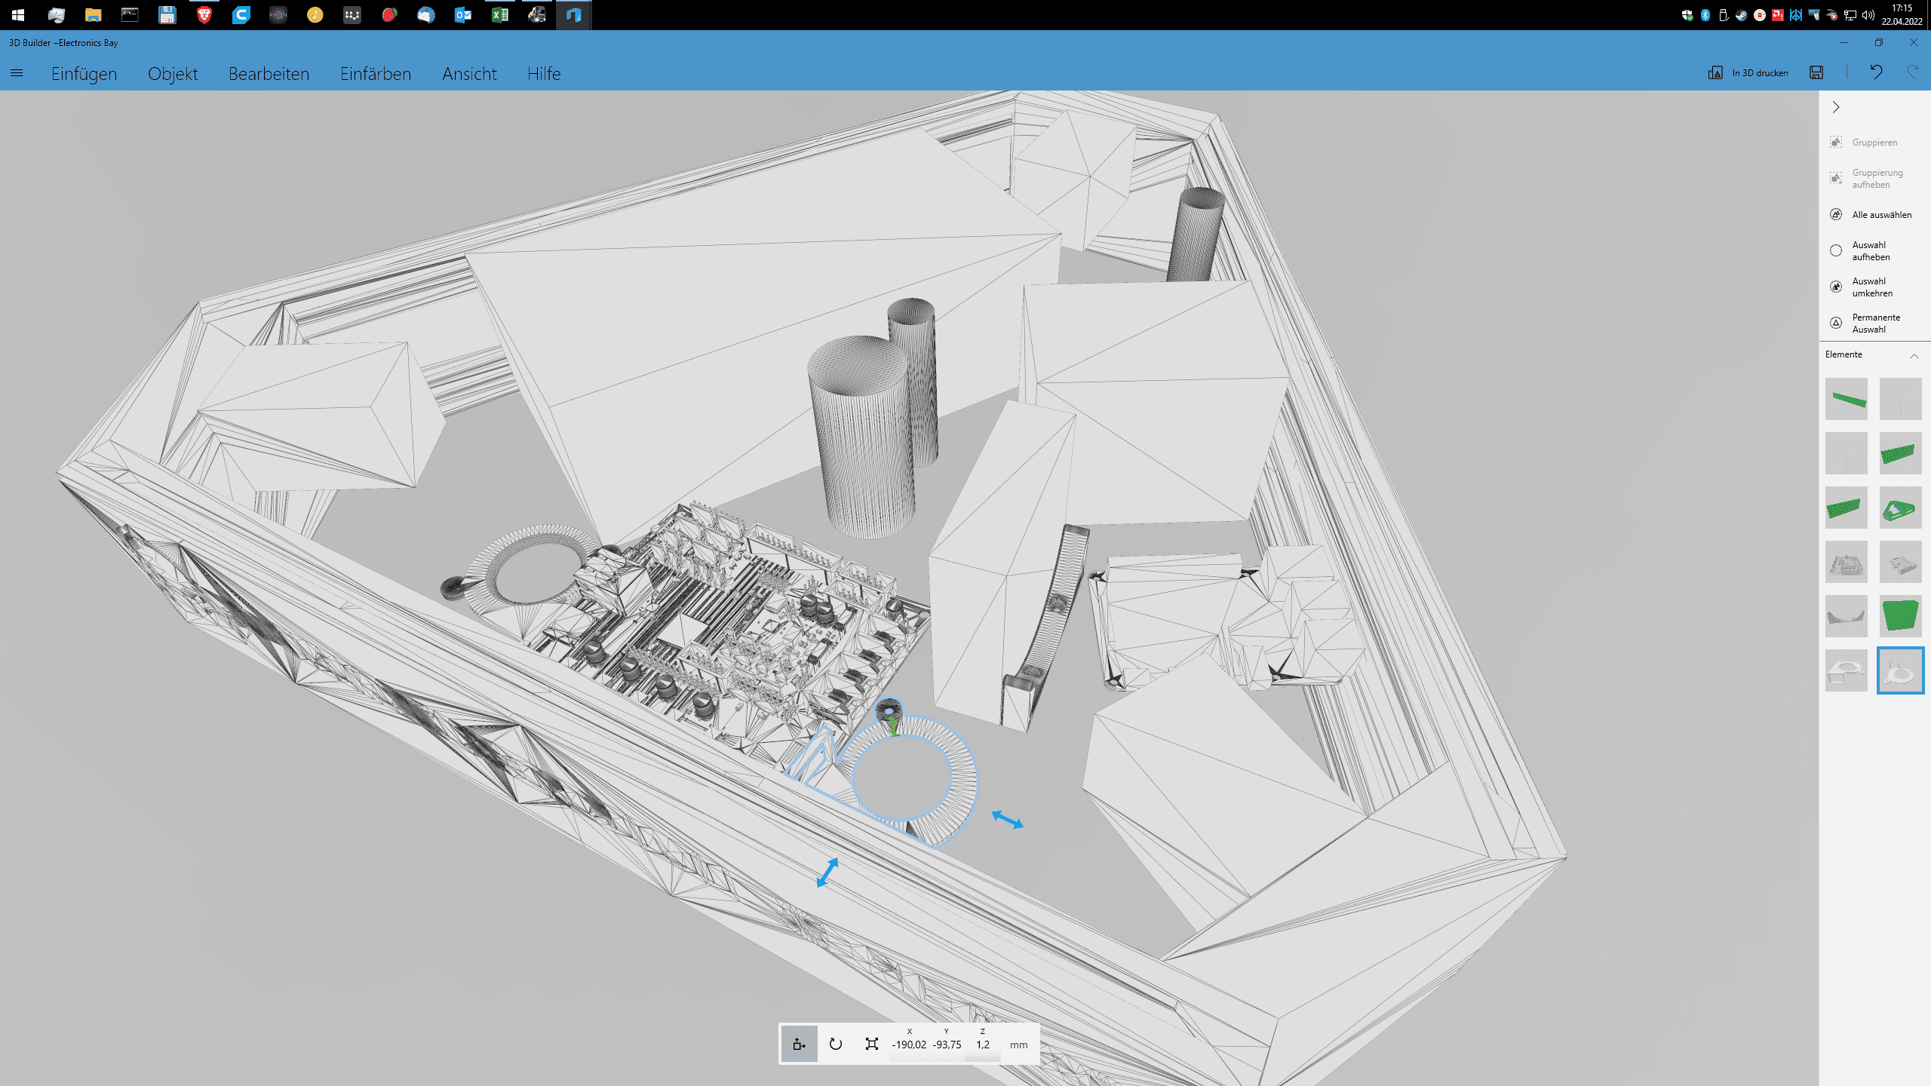This screenshot has width=1931, height=1086.
Task: Select the Move tool in bottom toolbar
Action: click(x=799, y=1044)
